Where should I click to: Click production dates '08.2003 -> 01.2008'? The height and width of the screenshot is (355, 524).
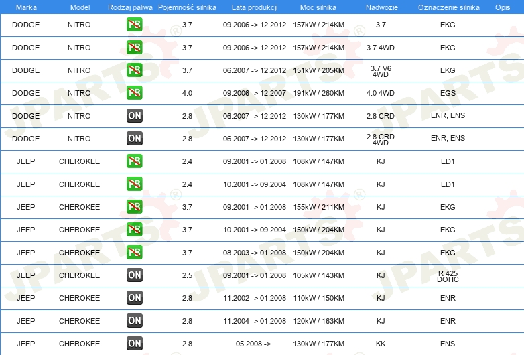(x=255, y=253)
